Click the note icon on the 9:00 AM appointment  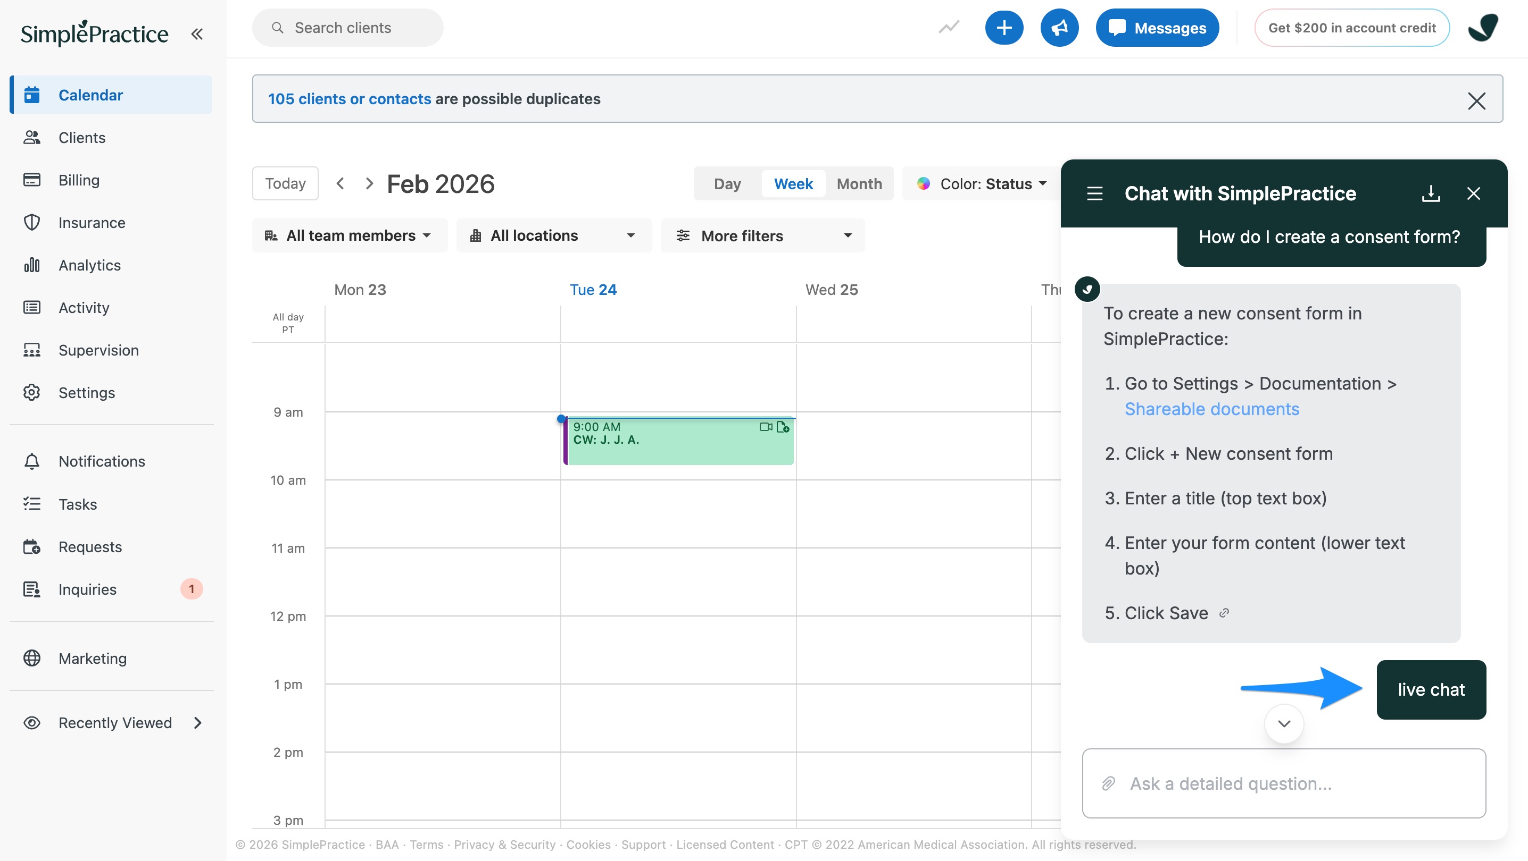point(783,427)
